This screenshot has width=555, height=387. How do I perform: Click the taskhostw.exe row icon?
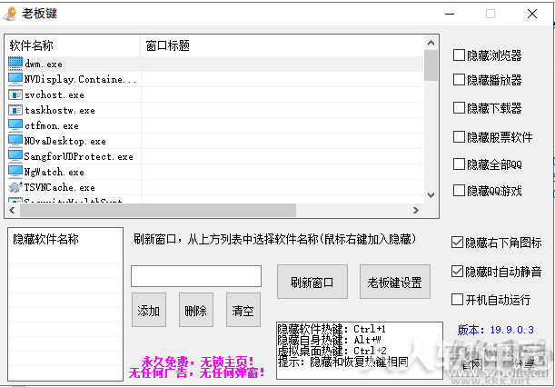coord(15,110)
